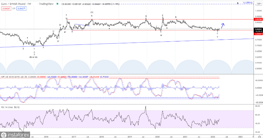This screenshot has height=138, width=263.
Task: Click the red 0.92700 price label
Action: [258, 19]
